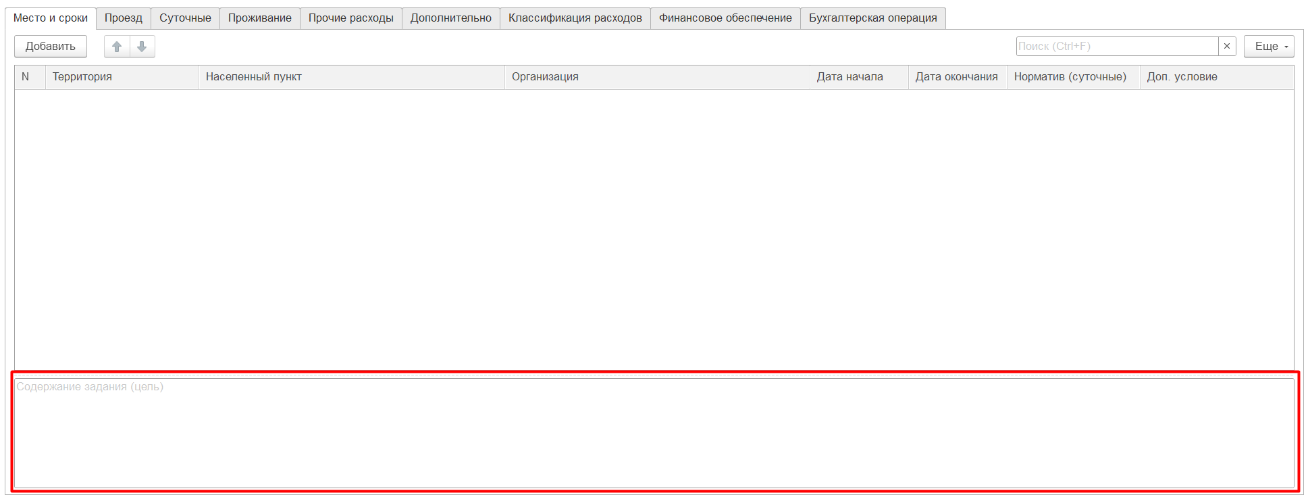Select the Проживание tab

pos(260,18)
